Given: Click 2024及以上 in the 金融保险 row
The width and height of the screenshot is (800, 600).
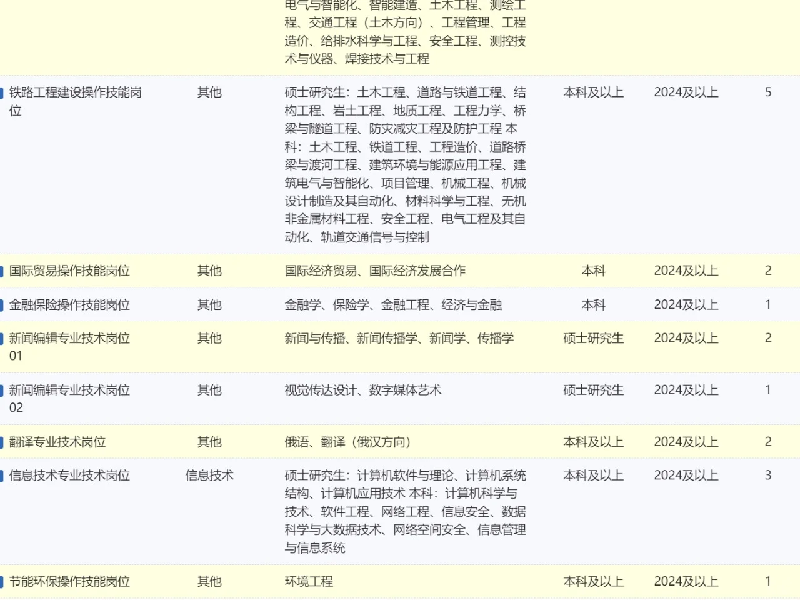Looking at the screenshot, I should coord(686,304).
